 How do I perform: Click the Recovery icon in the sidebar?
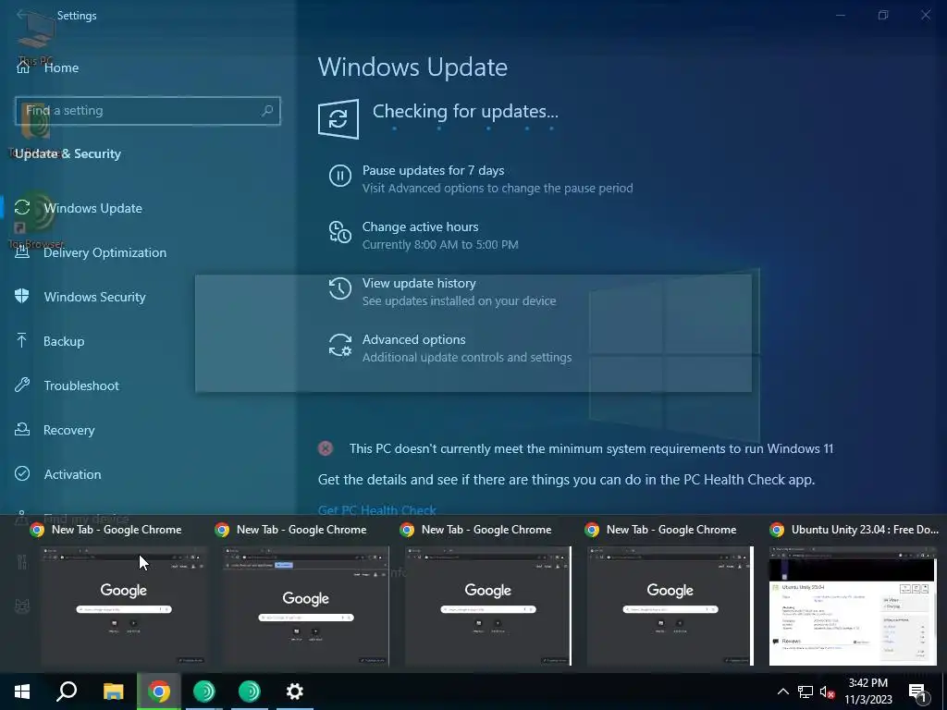(22, 429)
